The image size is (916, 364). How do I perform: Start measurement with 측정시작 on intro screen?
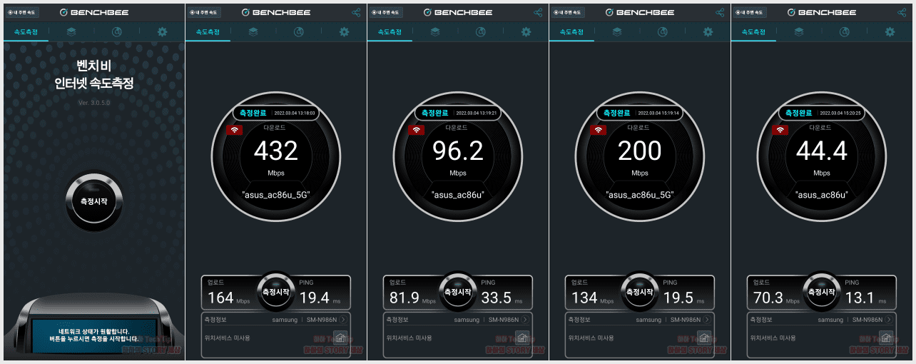94,201
